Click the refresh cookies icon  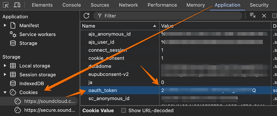click(x=87, y=16)
